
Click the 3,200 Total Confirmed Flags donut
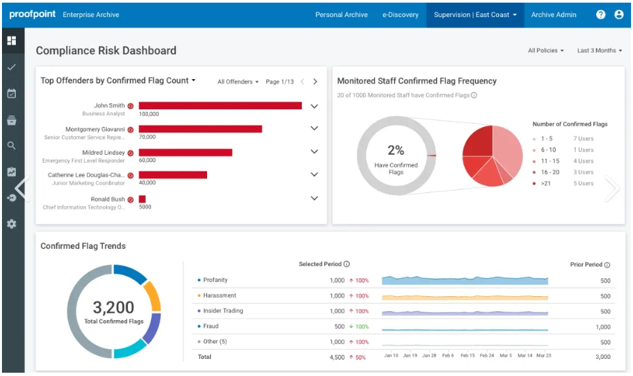click(x=114, y=311)
